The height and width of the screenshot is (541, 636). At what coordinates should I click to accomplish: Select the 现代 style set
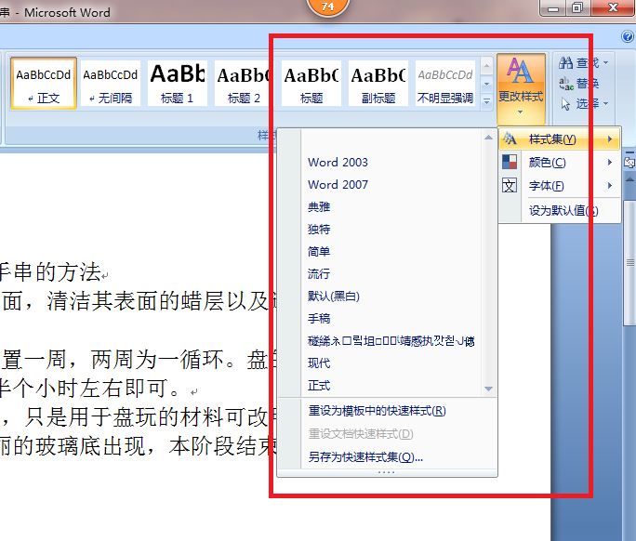click(319, 363)
